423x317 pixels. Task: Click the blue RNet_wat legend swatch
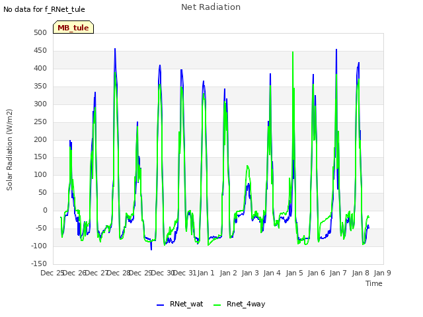(160, 305)
